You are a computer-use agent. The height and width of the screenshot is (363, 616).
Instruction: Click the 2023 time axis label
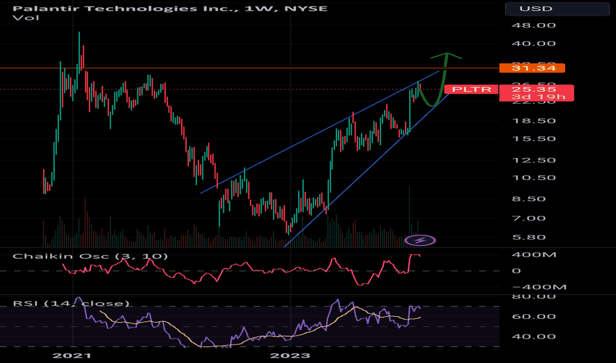[290, 356]
